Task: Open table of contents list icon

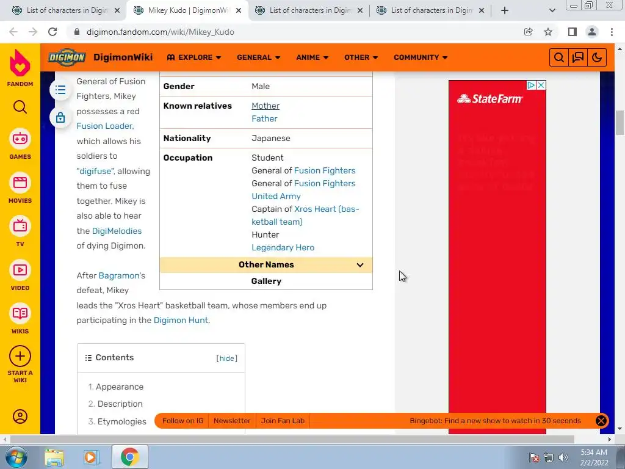Action: (60, 90)
